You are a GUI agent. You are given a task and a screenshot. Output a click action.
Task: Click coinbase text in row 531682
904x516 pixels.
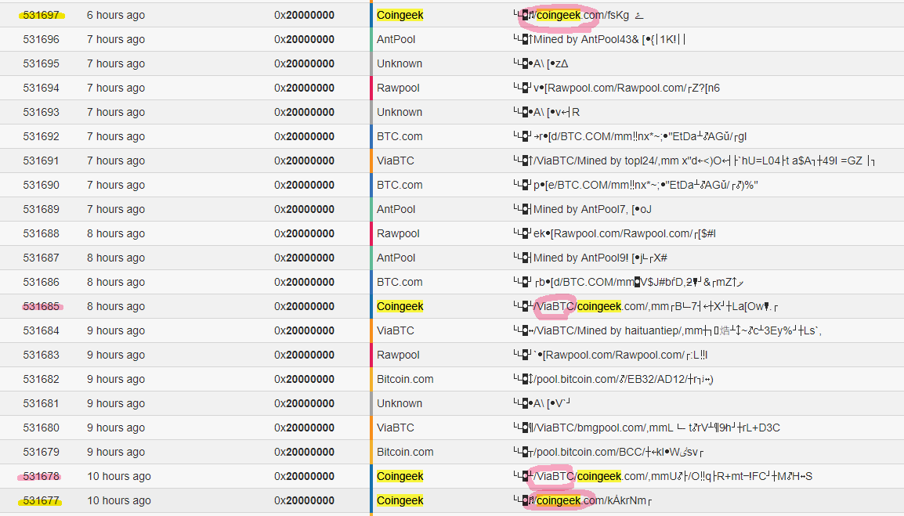coord(613,379)
